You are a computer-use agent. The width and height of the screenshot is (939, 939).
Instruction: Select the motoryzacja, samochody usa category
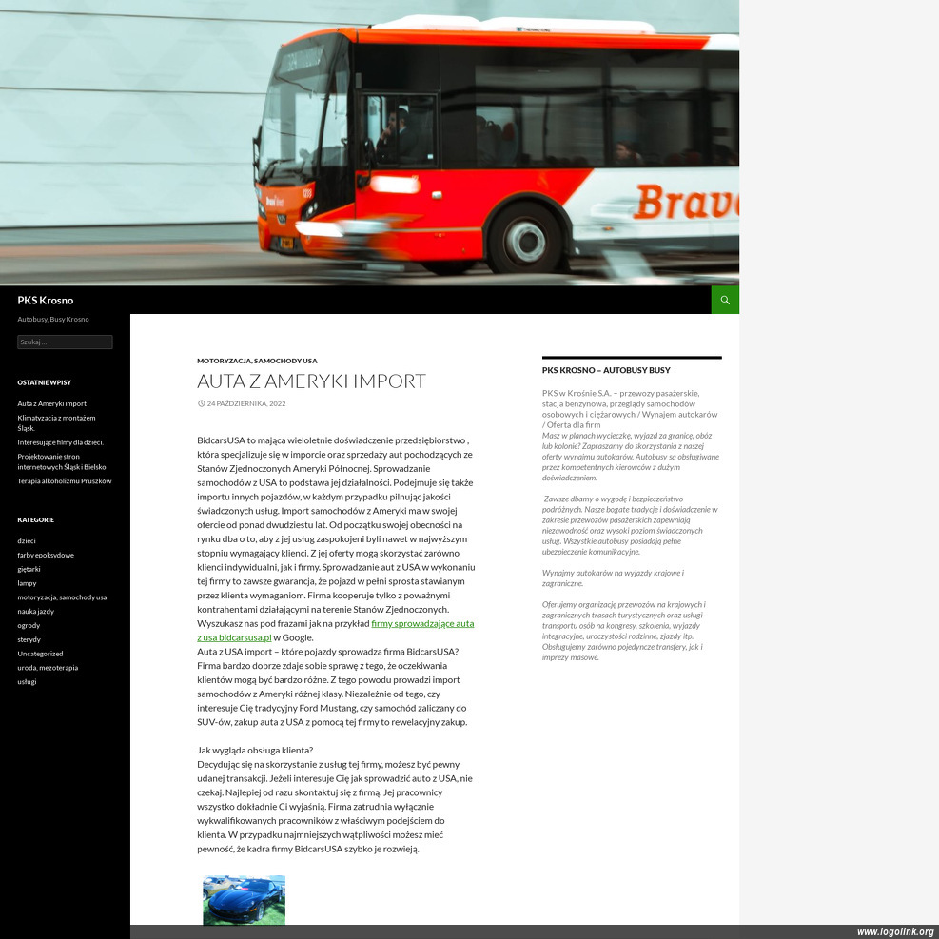pyautogui.click(x=62, y=597)
